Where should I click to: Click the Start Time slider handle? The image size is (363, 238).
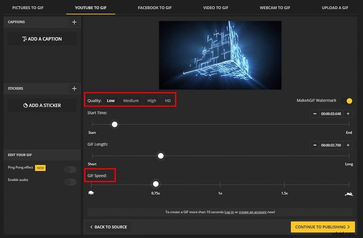(x=114, y=124)
